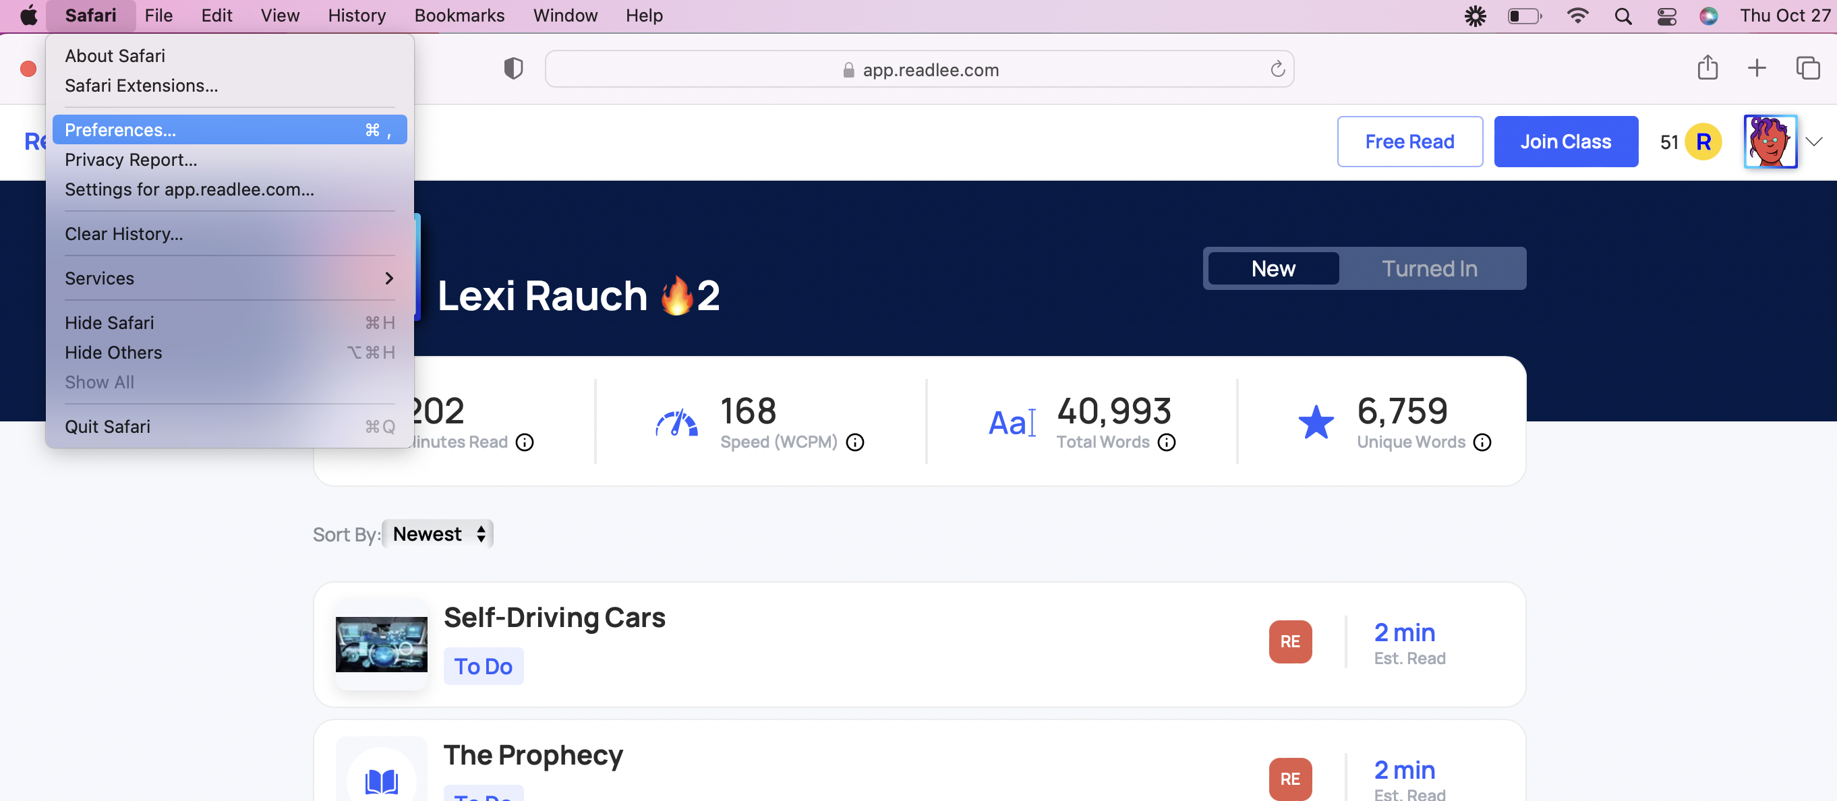
Task: Click the To Do tag on Self-Driving Cars
Action: tap(484, 666)
